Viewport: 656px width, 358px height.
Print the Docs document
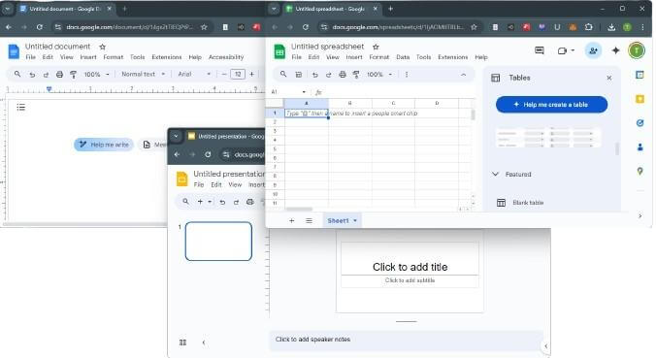pyautogui.click(x=59, y=75)
